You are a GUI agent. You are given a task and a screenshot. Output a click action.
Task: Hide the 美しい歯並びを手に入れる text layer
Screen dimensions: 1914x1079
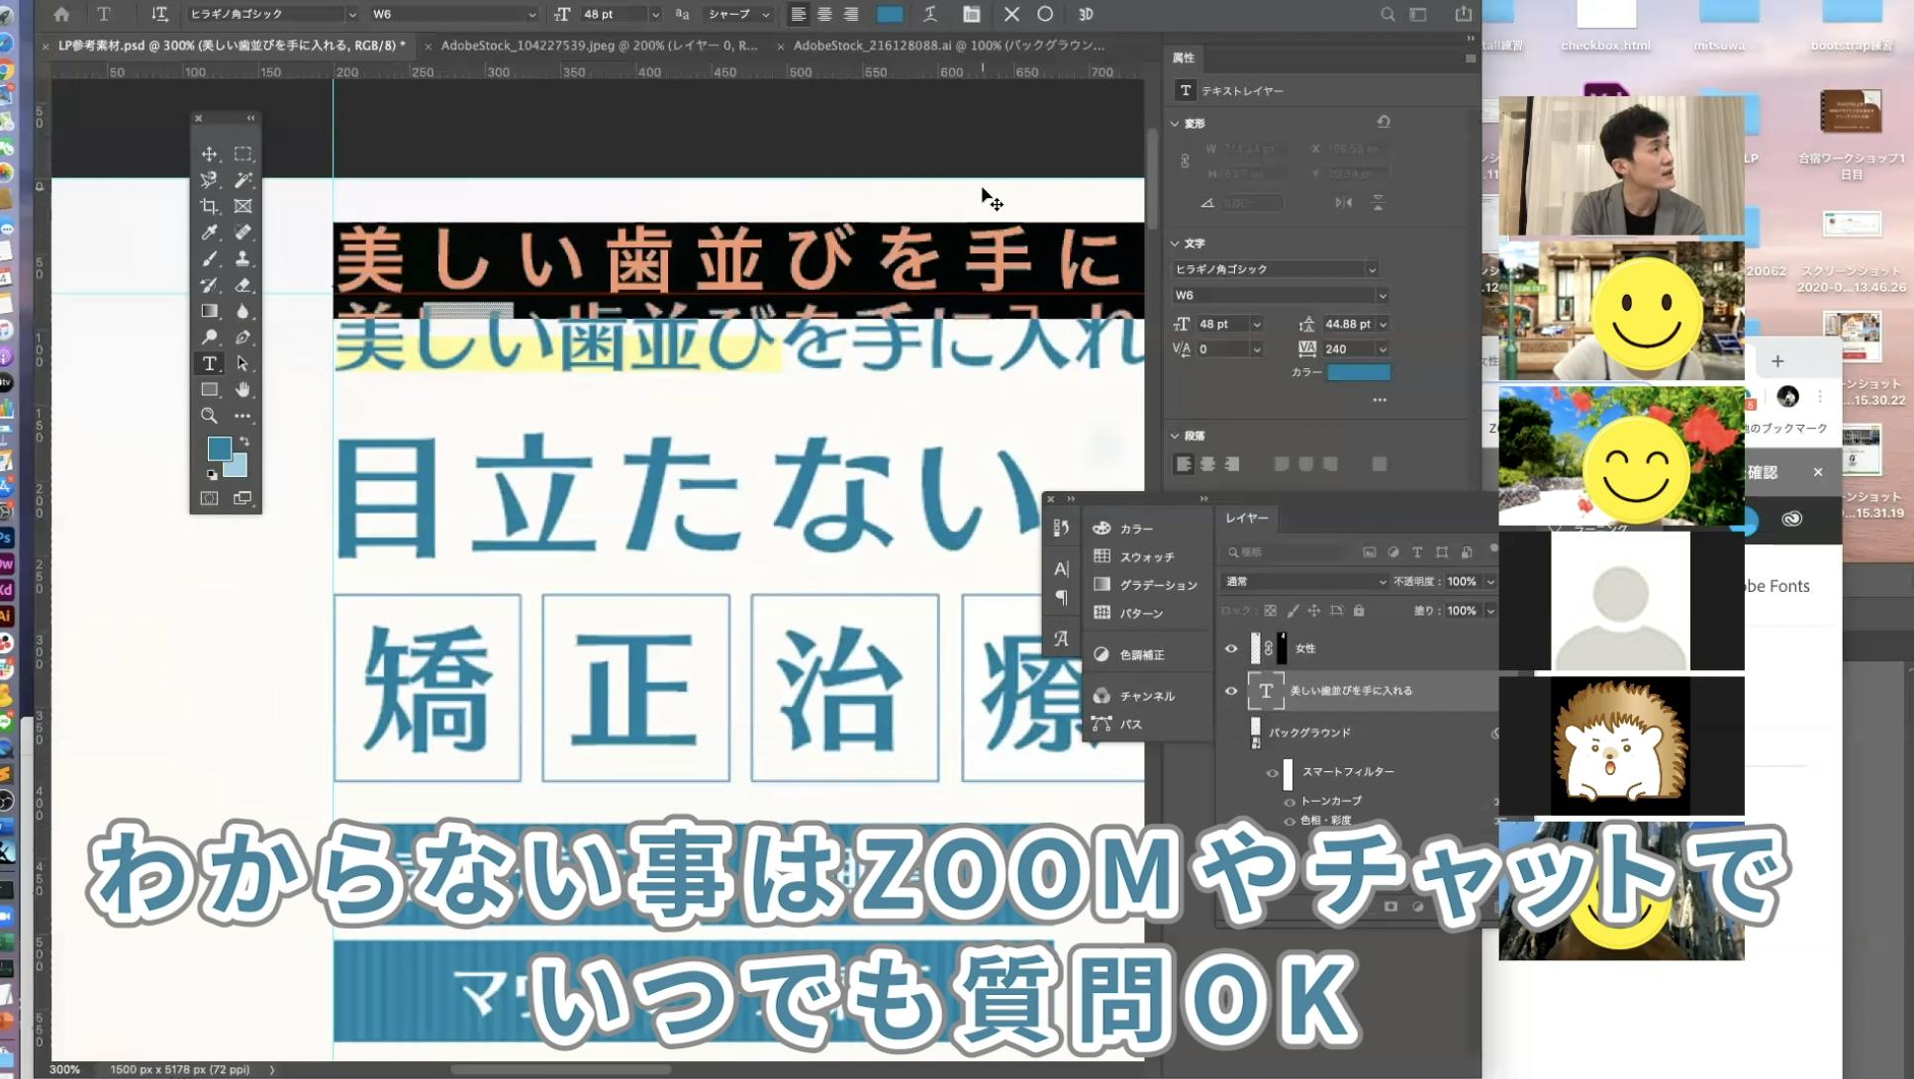tap(1231, 691)
